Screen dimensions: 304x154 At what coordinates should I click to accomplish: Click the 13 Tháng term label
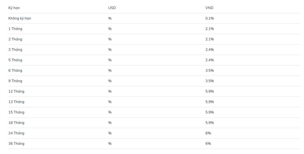16,102
